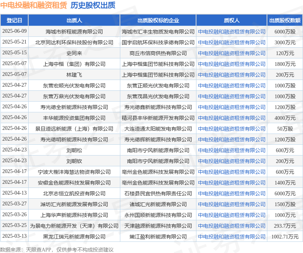The image size is (303, 253).
Task: Select 寿光德鑫新能源科技有限公司 cell
Action: [x=158, y=107]
